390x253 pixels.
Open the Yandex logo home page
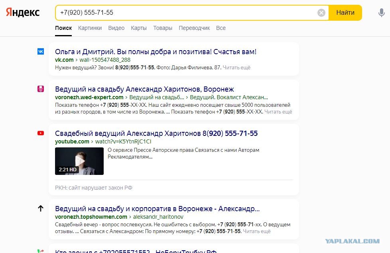pyautogui.click(x=23, y=12)
